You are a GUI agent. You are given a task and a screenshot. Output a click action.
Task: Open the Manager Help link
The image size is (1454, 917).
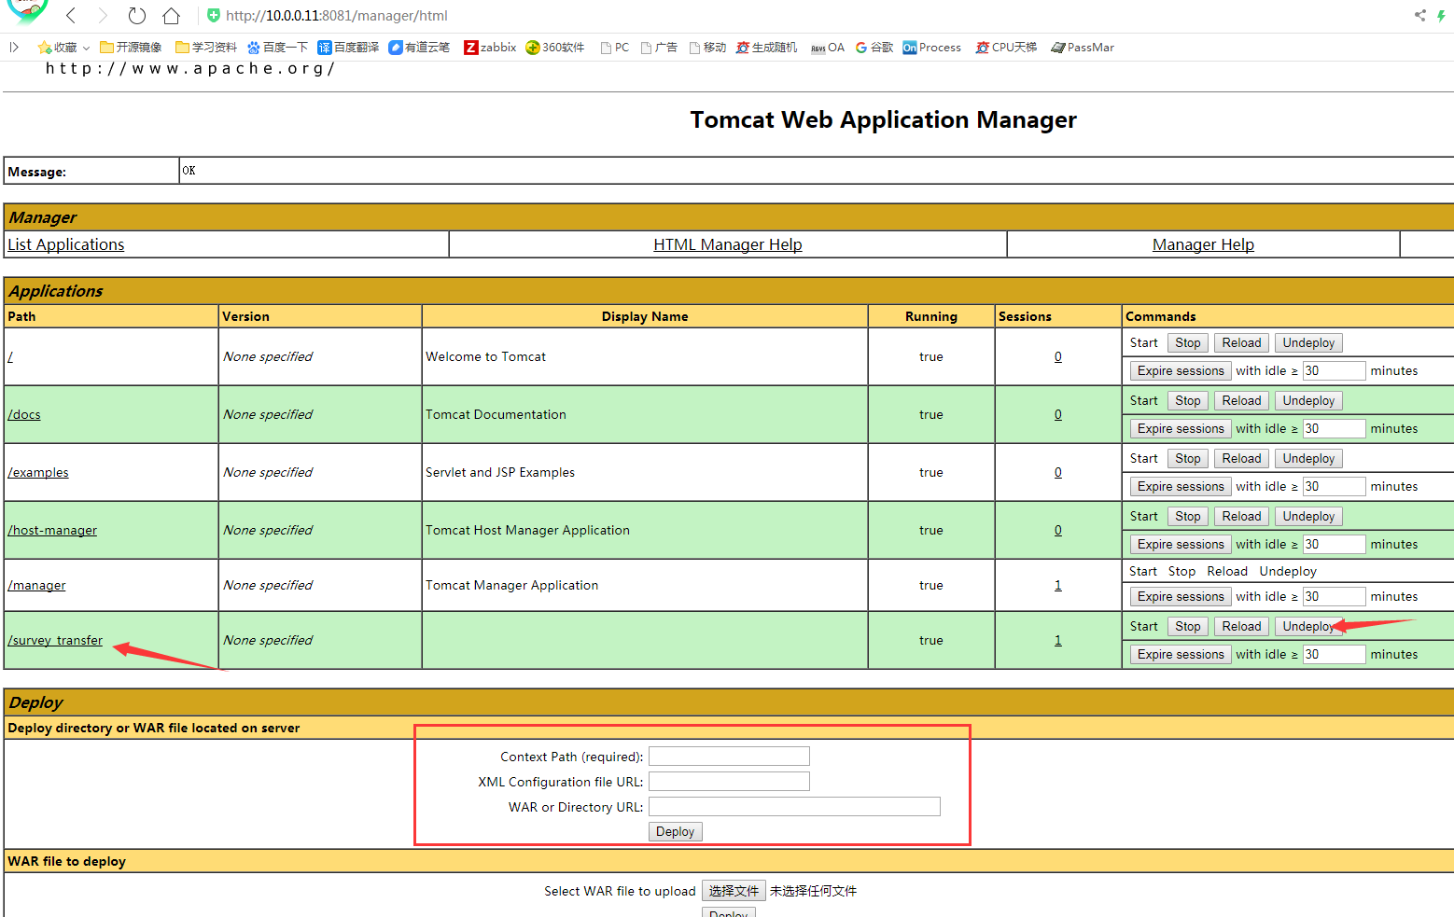tap(1203, 244)
